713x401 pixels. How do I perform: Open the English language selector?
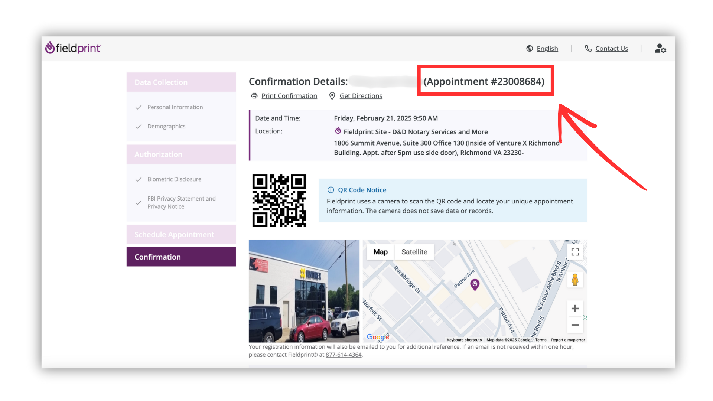click(x=547, y=49)
